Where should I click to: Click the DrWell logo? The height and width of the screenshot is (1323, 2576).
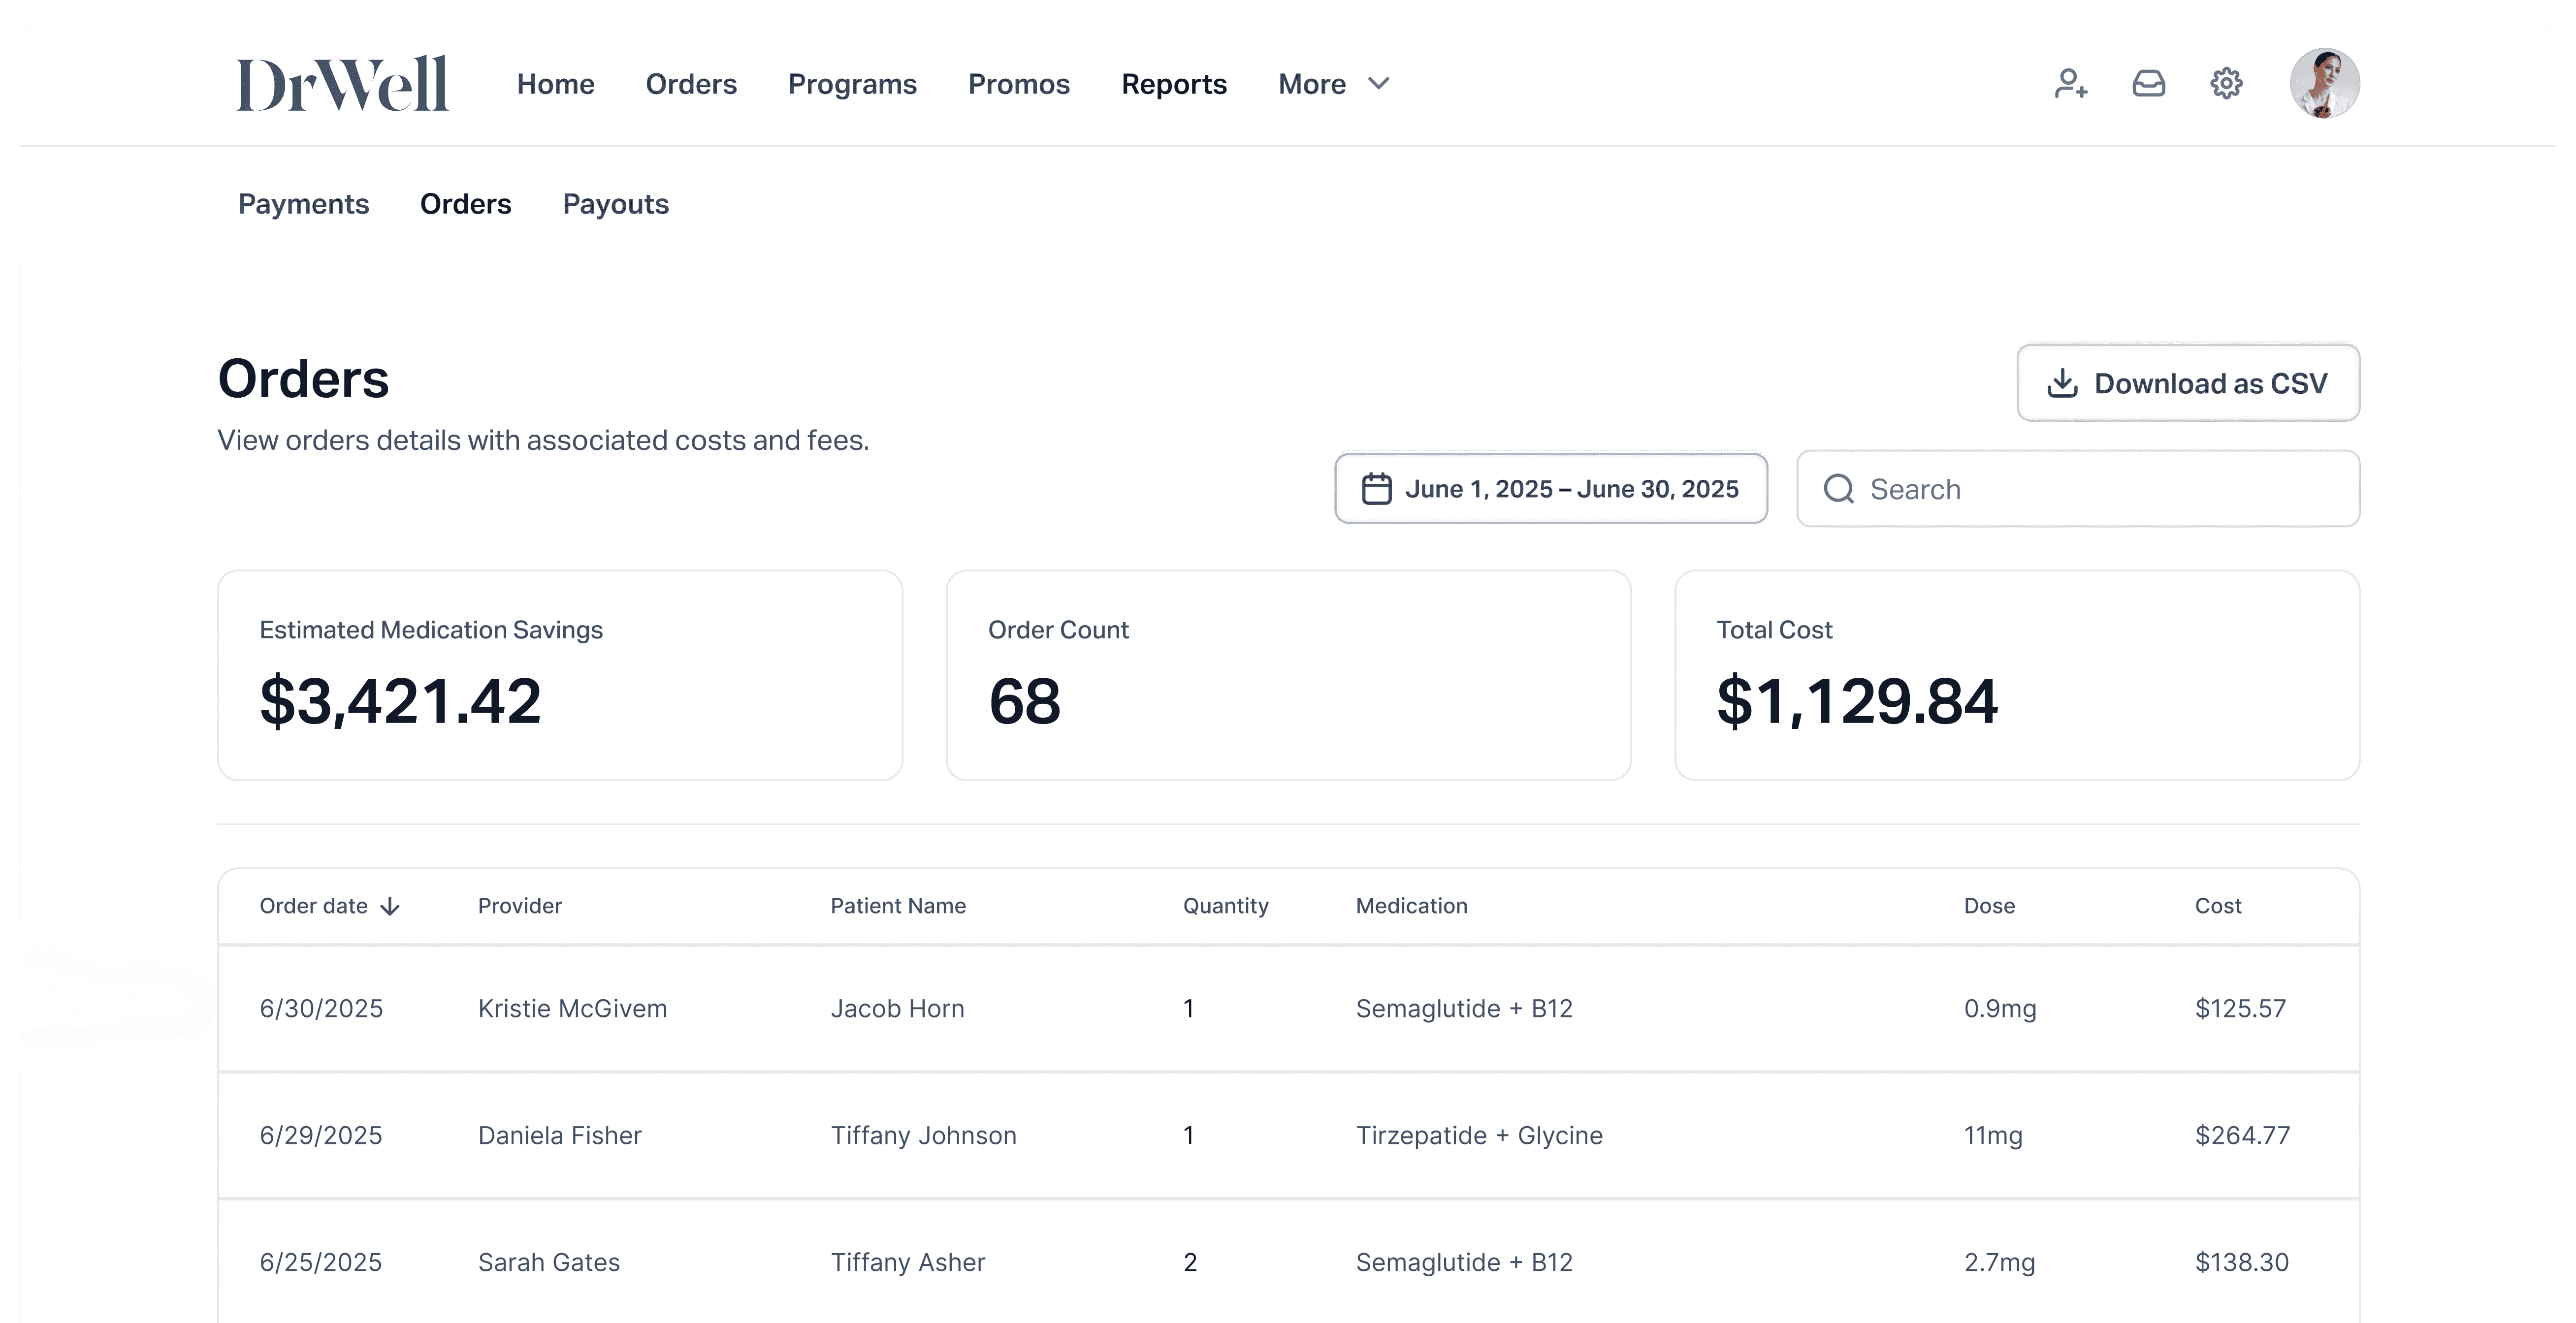(342, 84)
